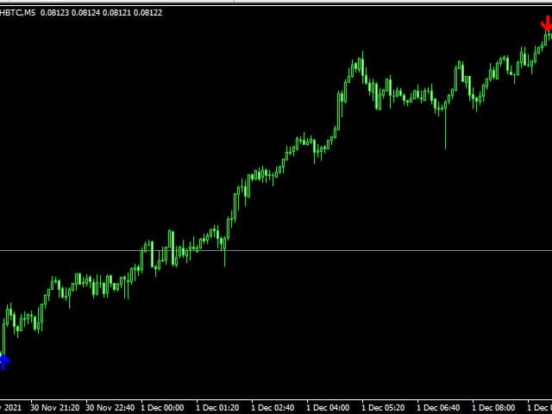Click the '1 Dec 06:40' time label
This screenshot has width=552, height=414.
tap(438, 408)
